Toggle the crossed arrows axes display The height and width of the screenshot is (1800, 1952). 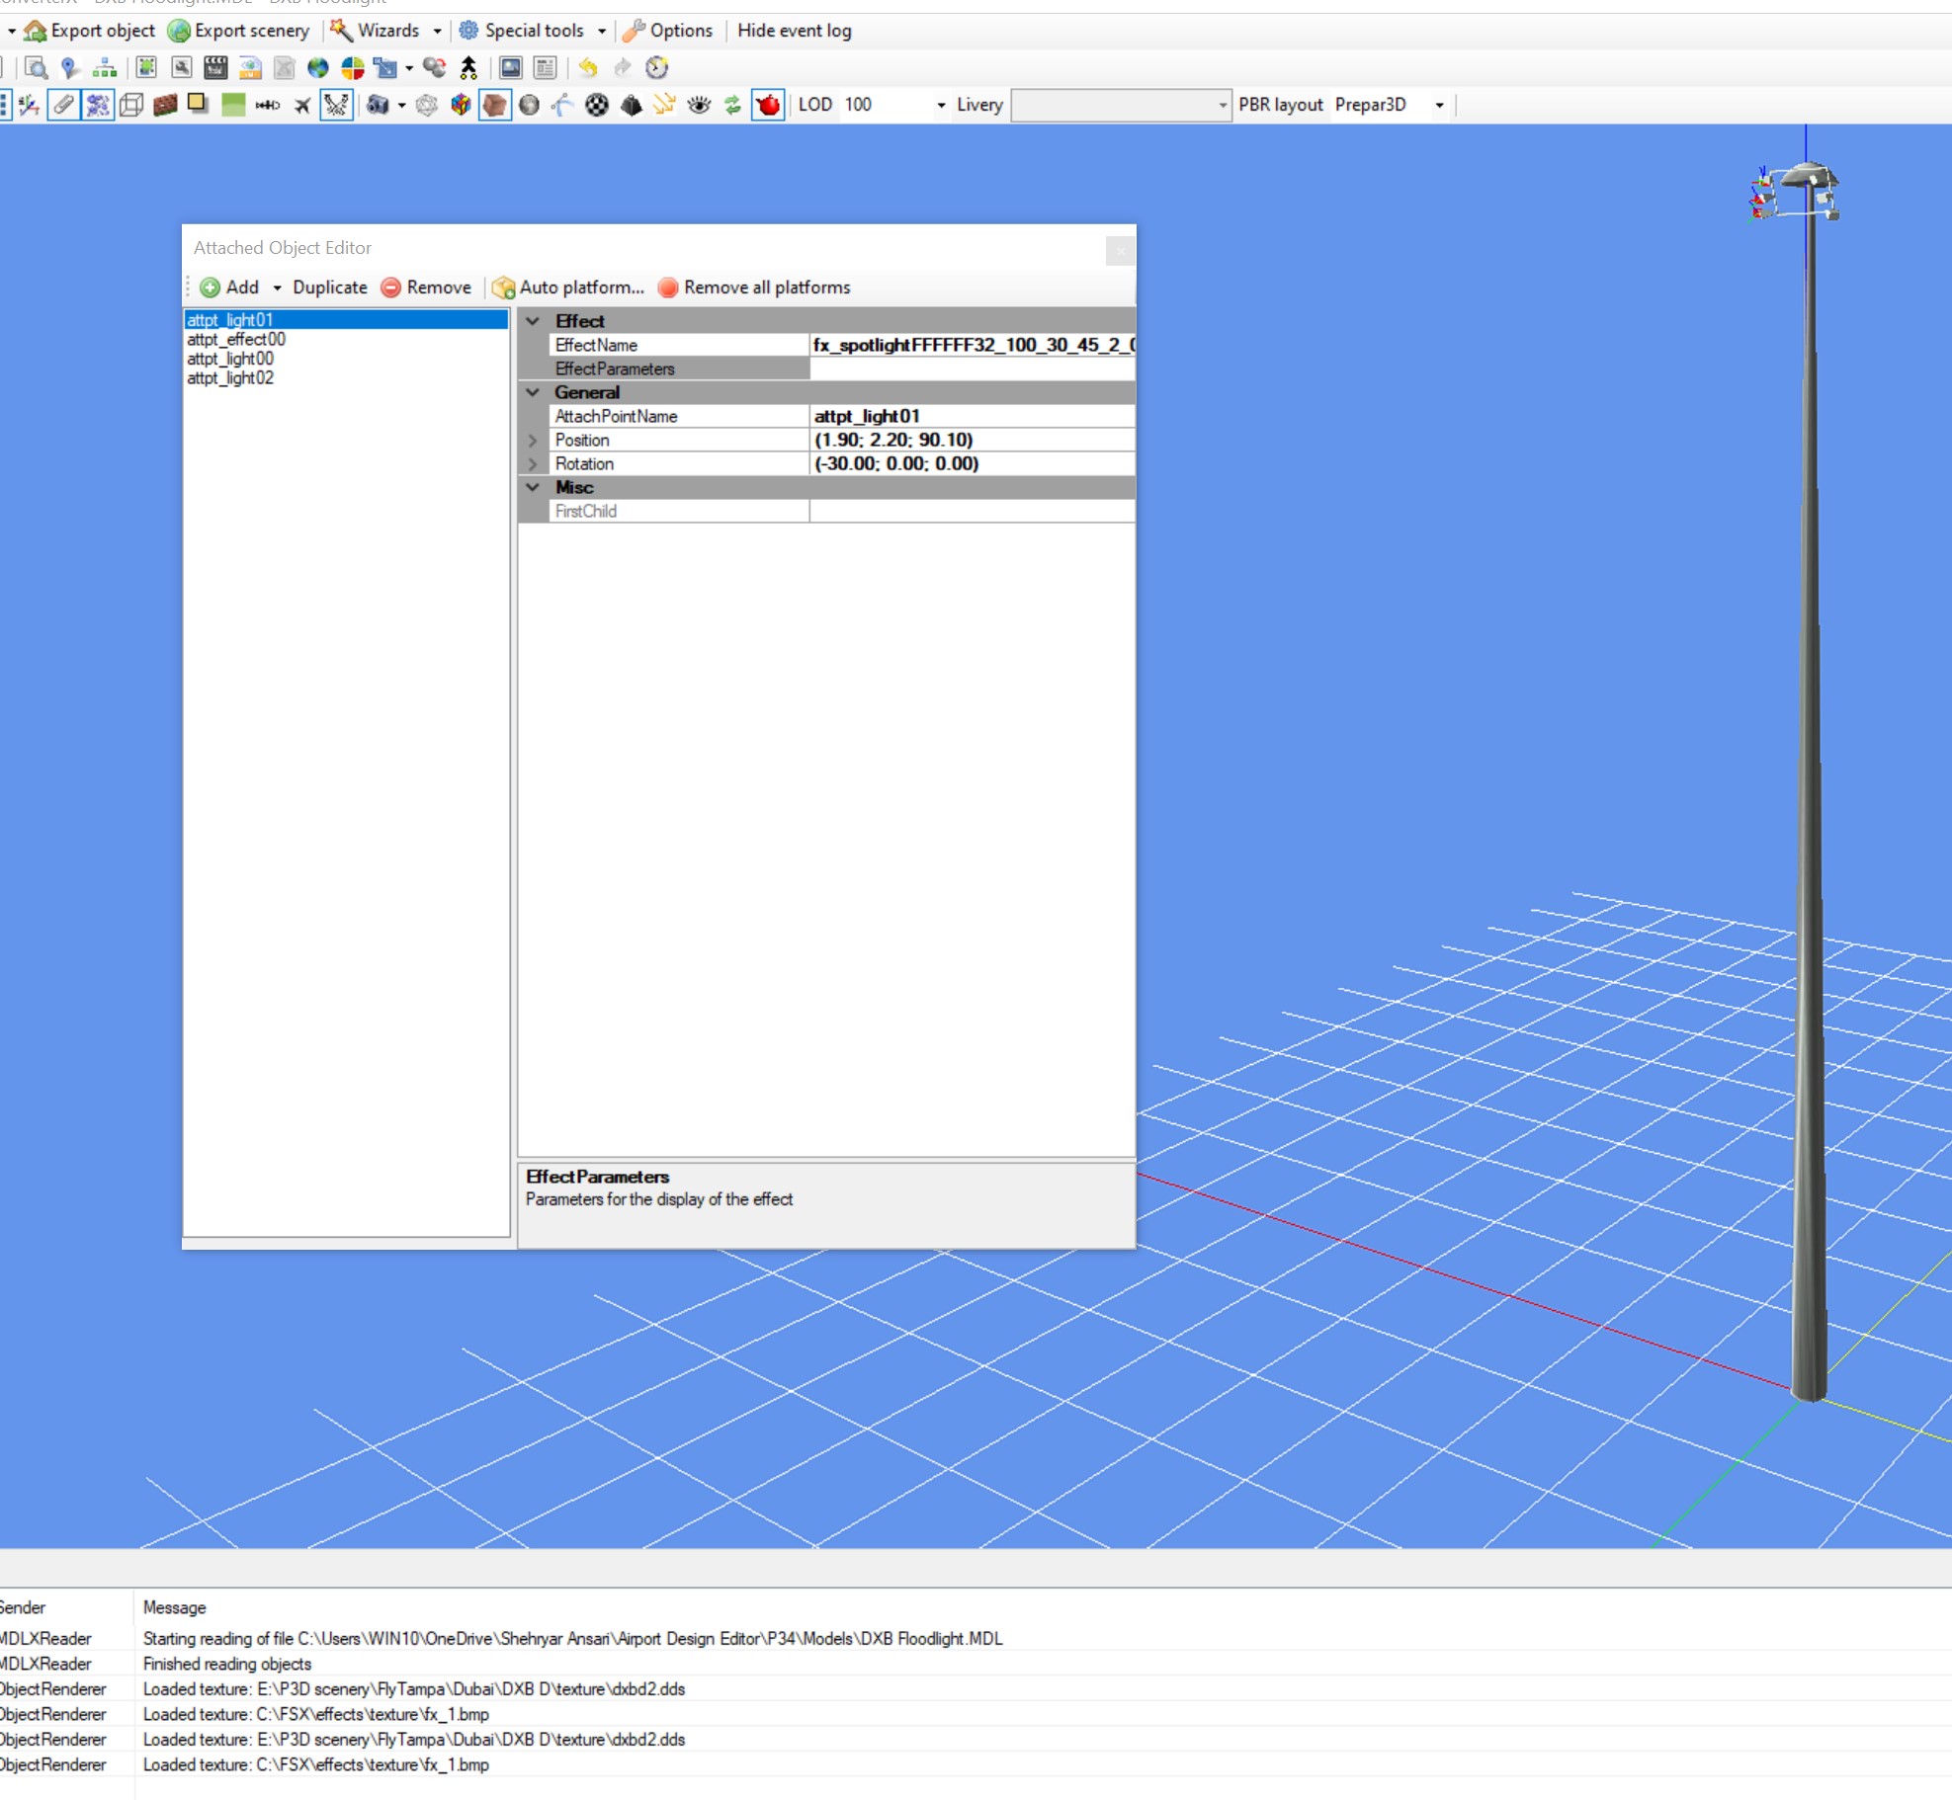point(337,105)
